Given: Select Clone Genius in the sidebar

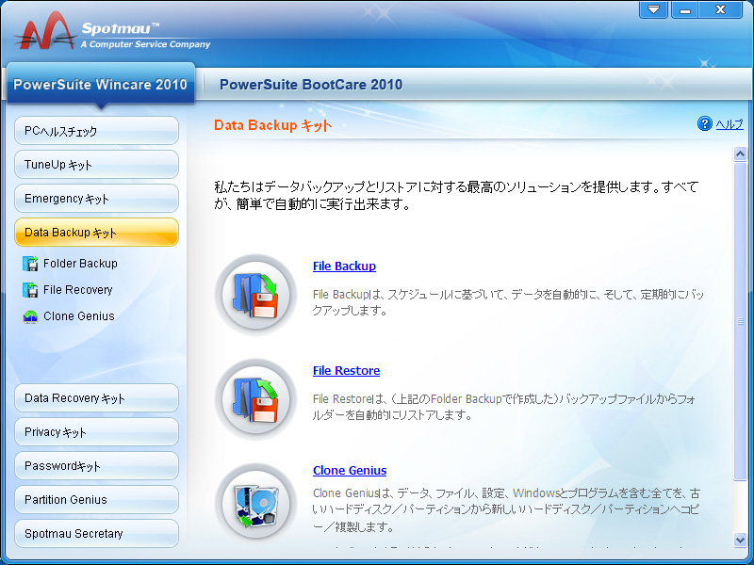Looking at the screenshot, I should coord(79,316).
